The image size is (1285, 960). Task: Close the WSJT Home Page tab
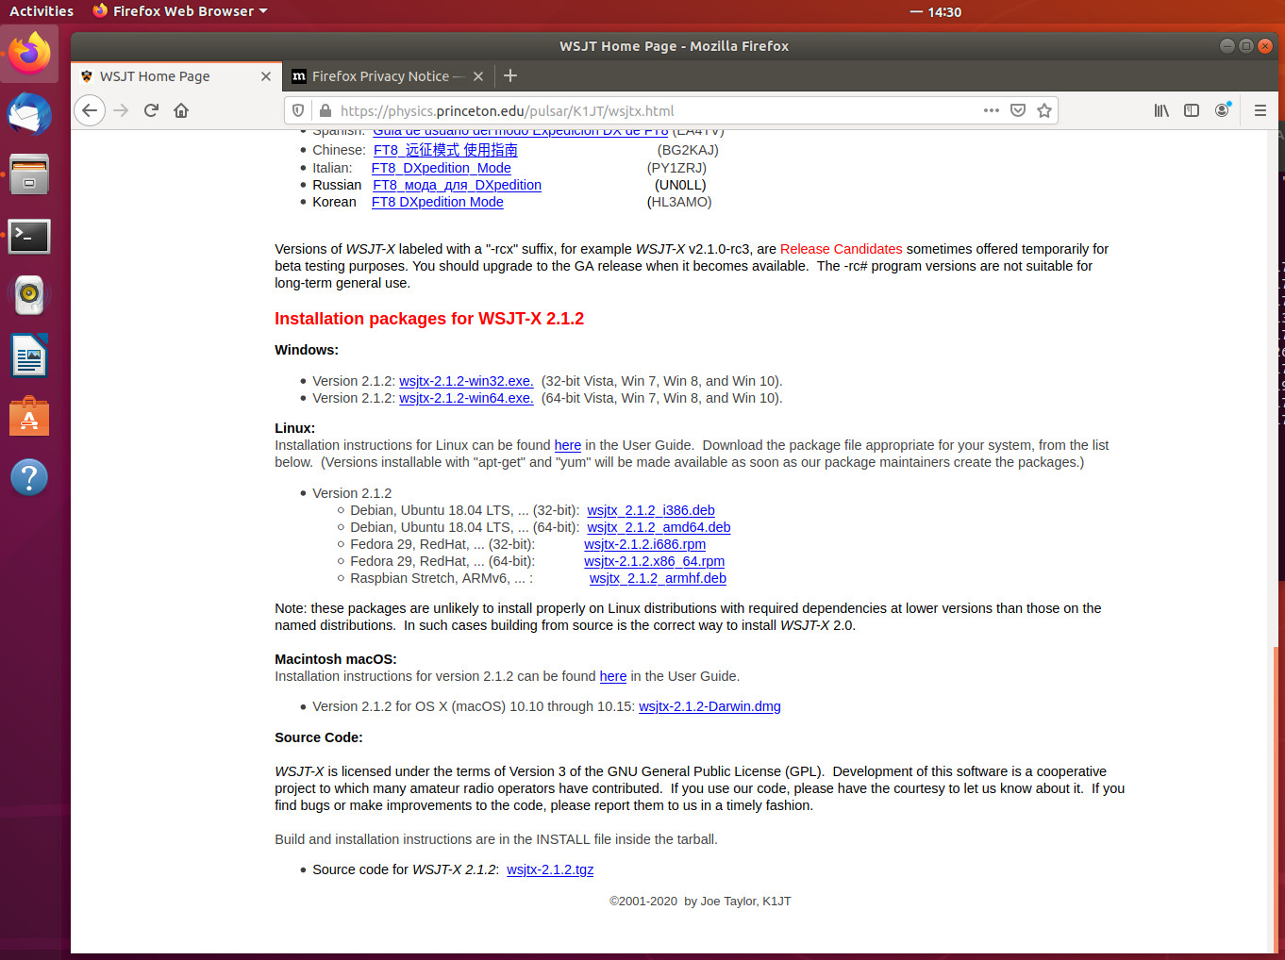click(266, 76)
